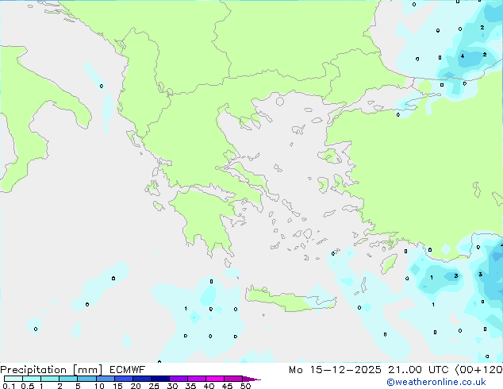Click the "45" legend label
Viewport: 503px width, 389px height.
point(227,386)
